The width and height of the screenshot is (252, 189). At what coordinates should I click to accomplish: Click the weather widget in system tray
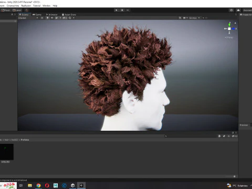click(237, 185)
